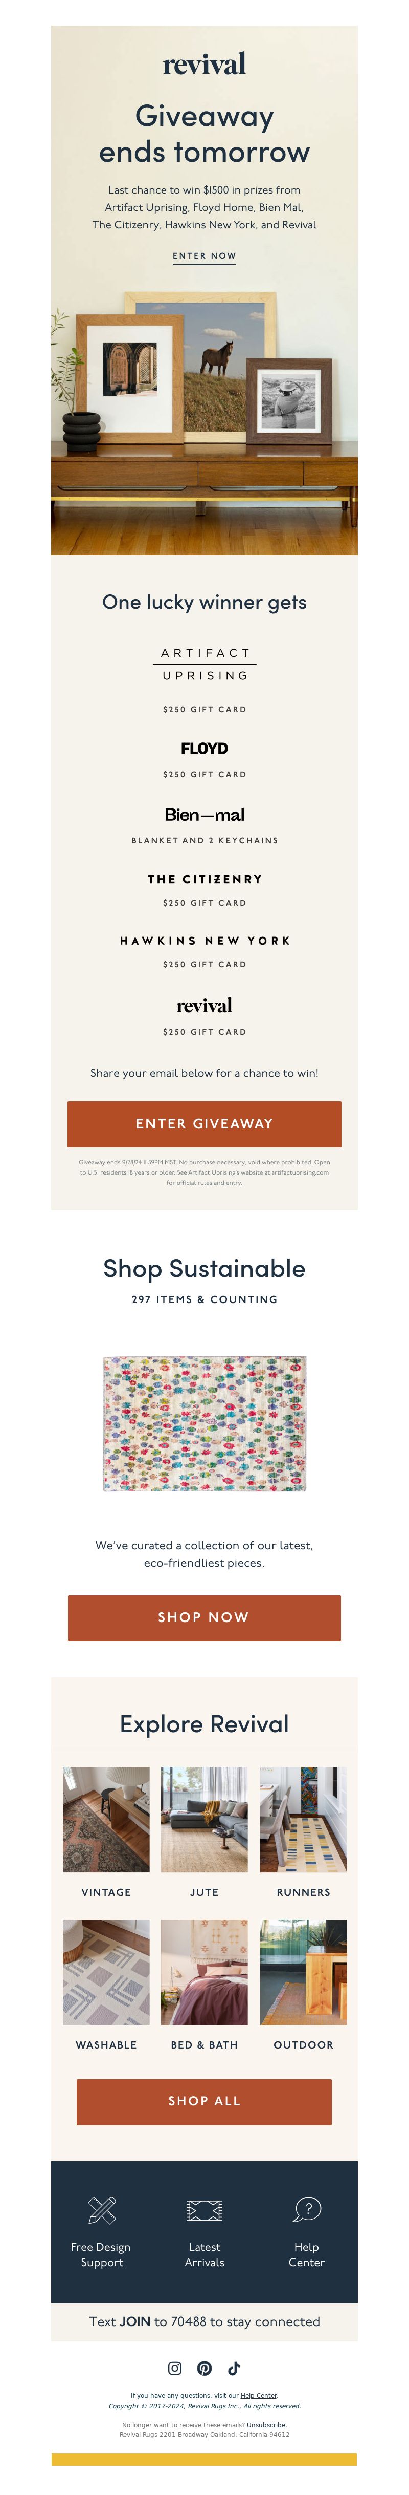Click the ENTER GIVEAWAY button
Screen dimensions: 409x2495
(x=204, y=1123)
